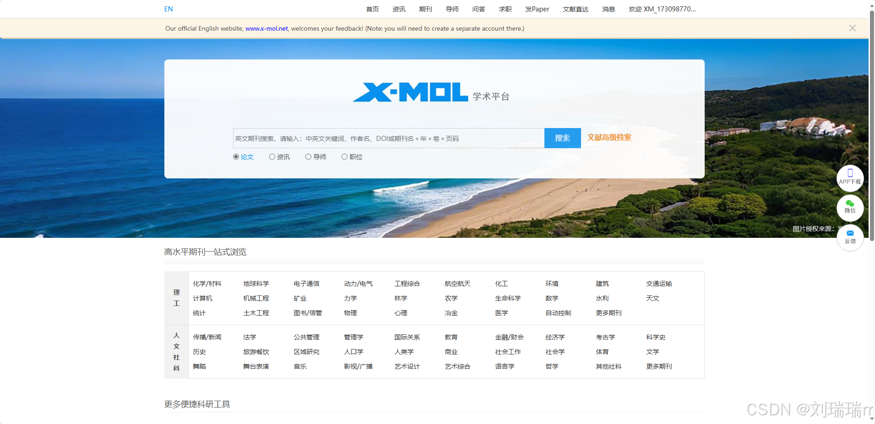Browse 社会工作 journals

pyautogui.click(x=508, y=352)
